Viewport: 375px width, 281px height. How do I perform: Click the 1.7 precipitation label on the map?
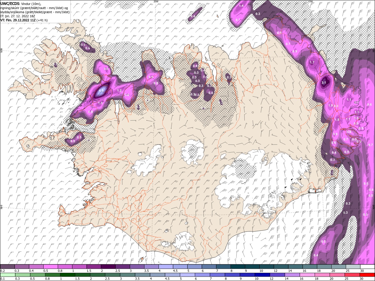312,62
